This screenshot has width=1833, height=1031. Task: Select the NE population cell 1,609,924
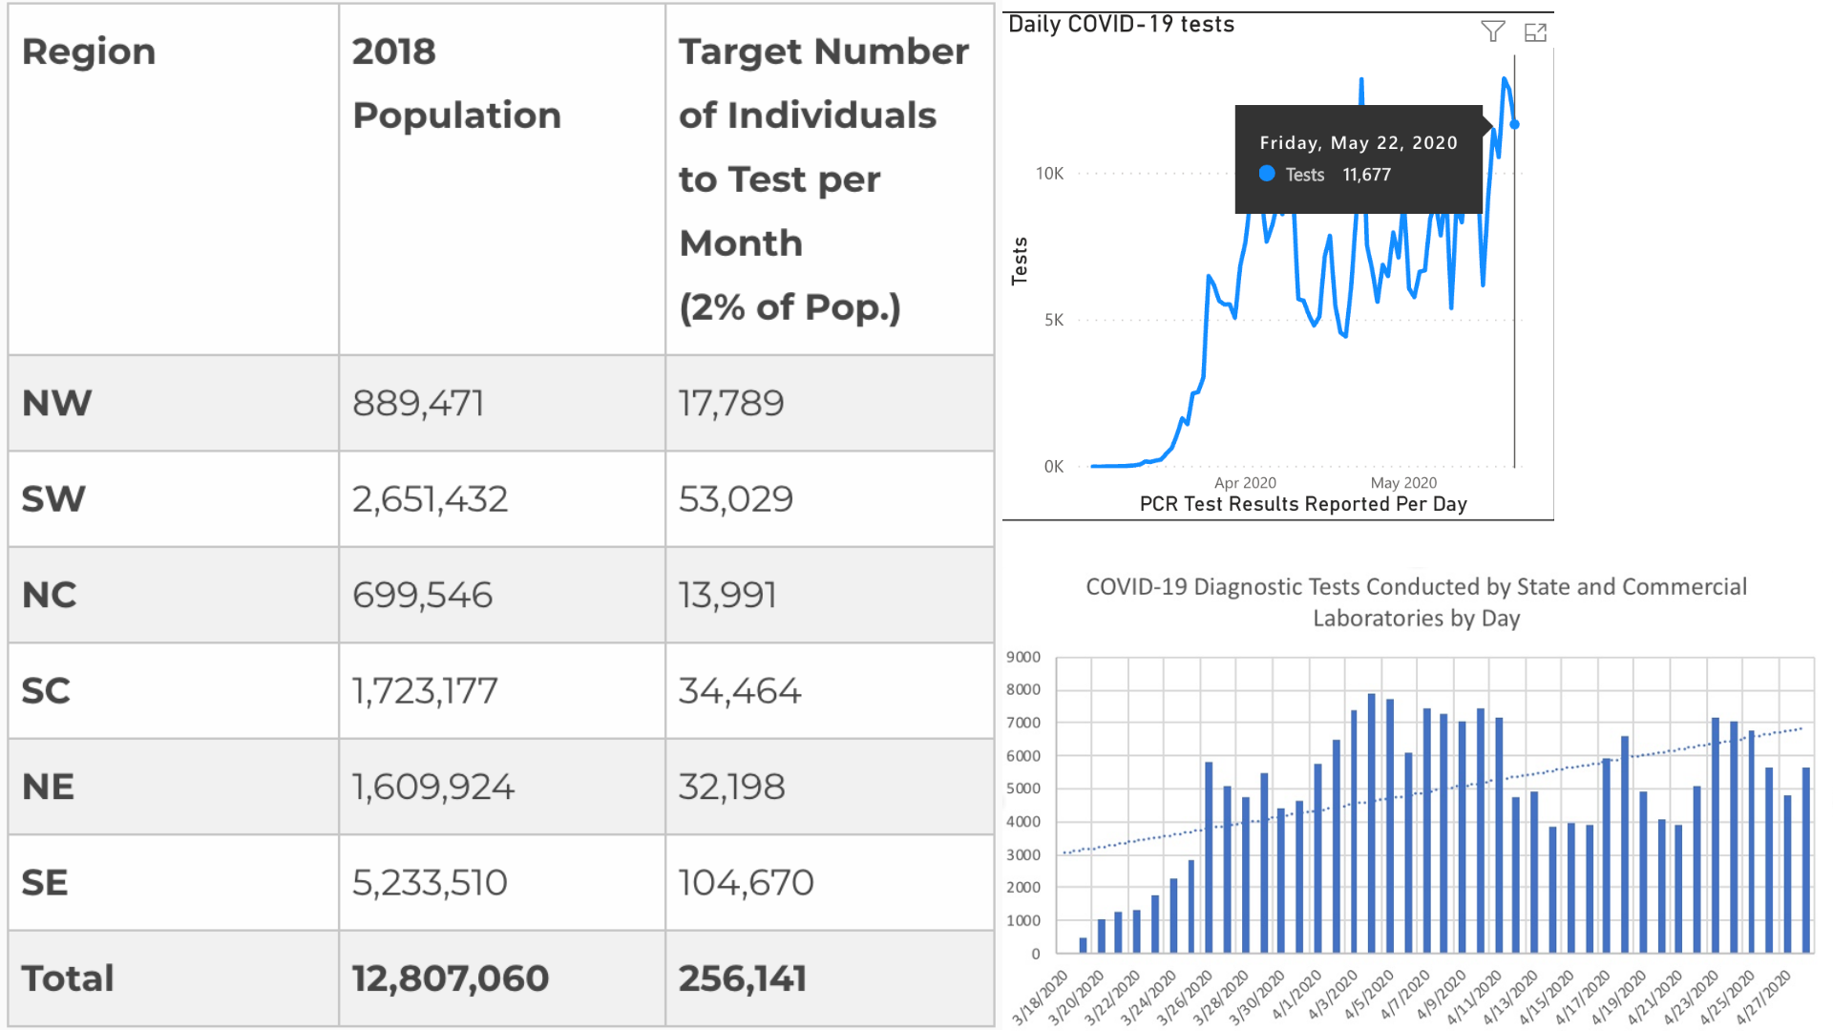(x=432, y=787)
